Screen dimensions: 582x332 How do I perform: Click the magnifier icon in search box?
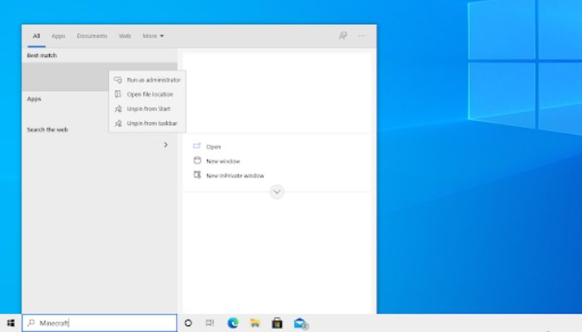pos(32,323)
